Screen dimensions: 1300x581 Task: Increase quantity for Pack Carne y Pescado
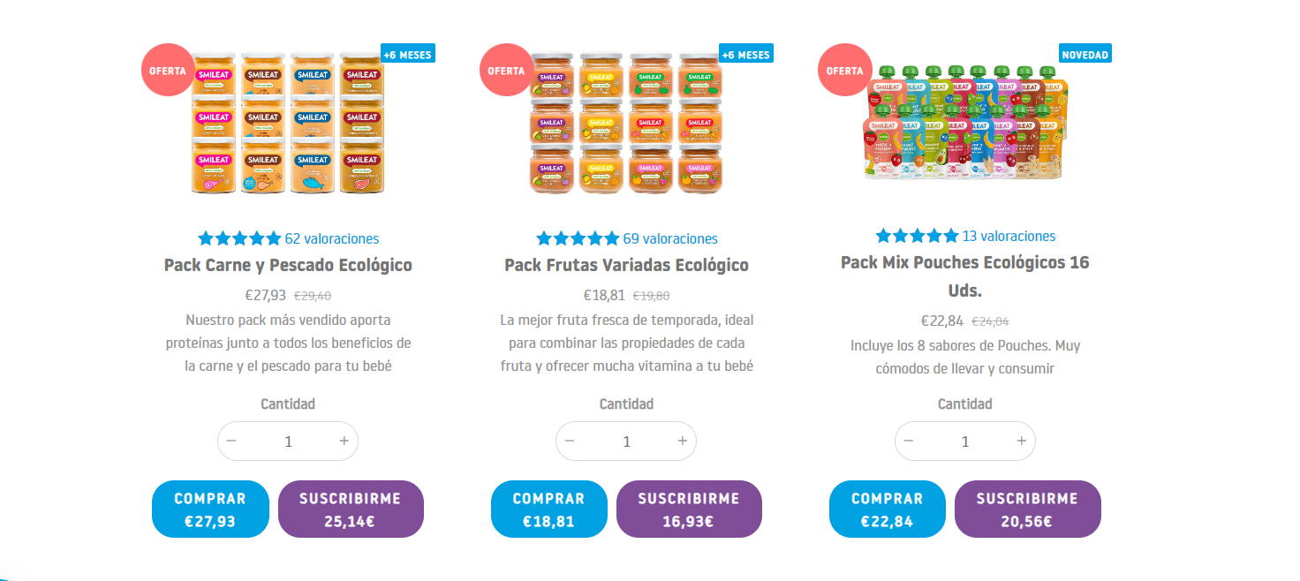click(344, 441)
